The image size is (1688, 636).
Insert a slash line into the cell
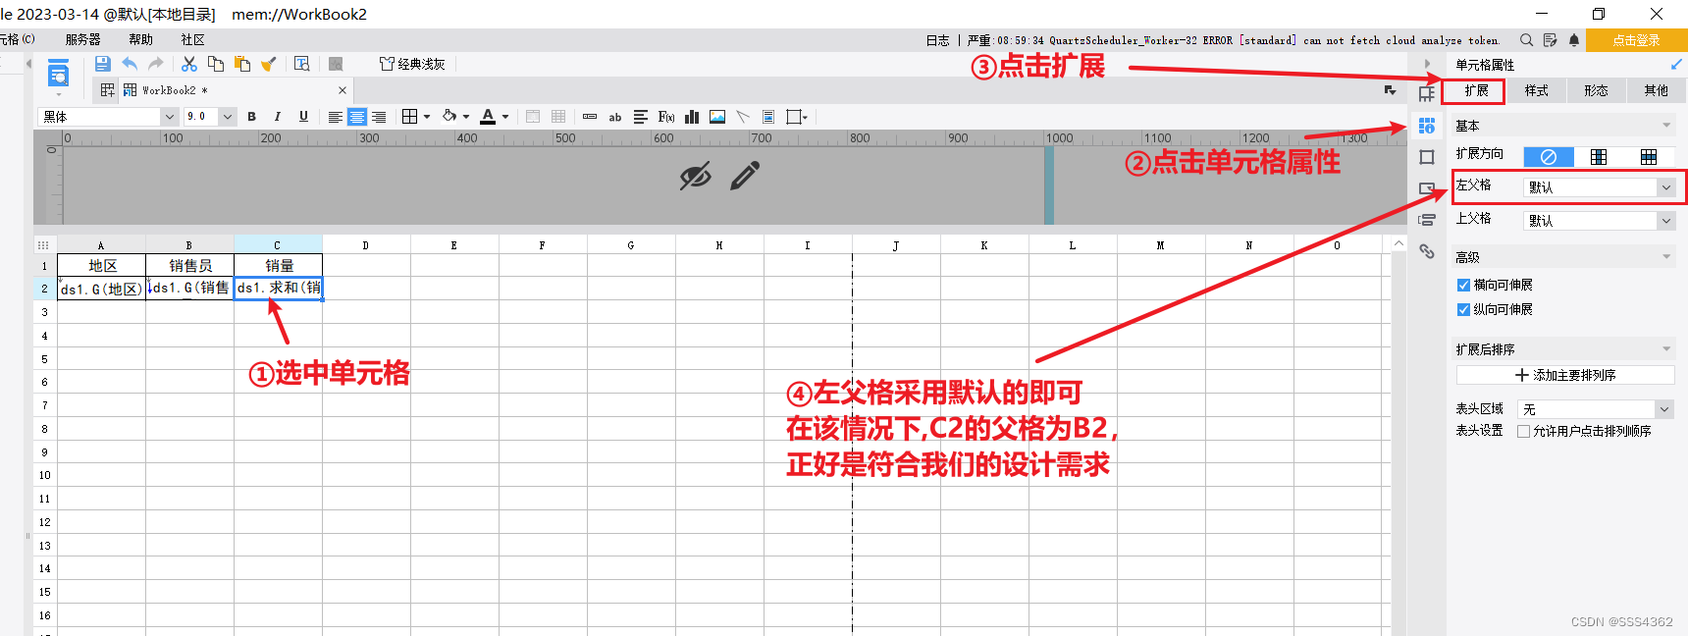743,117
